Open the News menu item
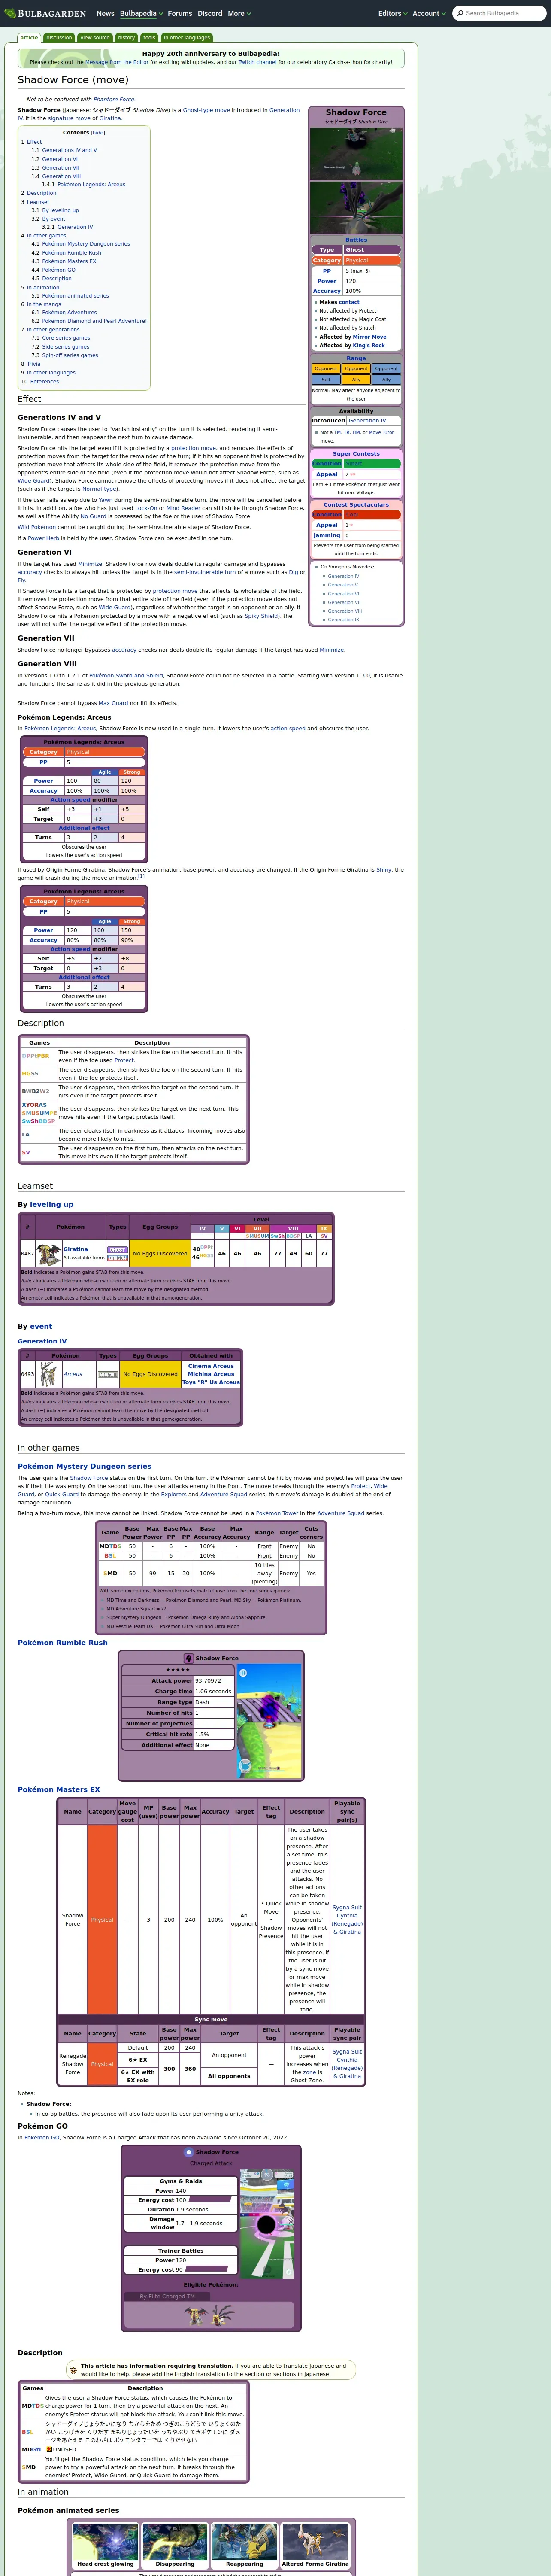551x2576 pixels. point(105,13)
